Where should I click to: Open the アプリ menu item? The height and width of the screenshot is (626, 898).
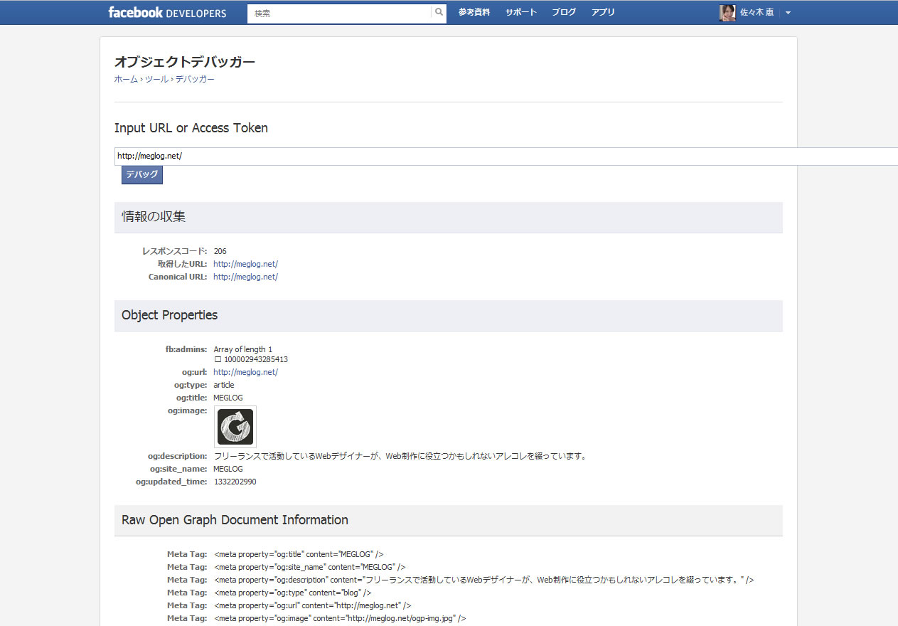pos(602,12)
